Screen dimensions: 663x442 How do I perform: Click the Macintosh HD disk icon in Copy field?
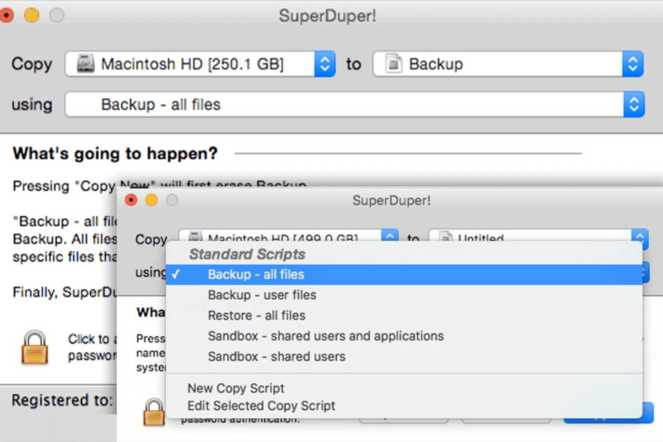point(86,64)
